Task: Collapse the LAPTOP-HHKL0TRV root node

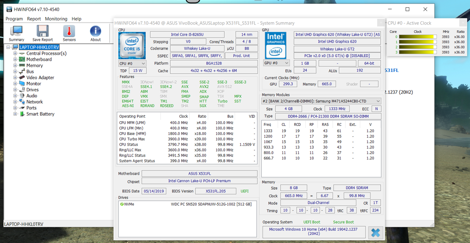Action: tap(8, 47)
